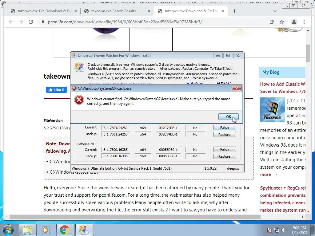The width and height of the screenshot is (315, 236).
Task: Open the 'How to Add Classic' blog link
Action: click(283, 88)
